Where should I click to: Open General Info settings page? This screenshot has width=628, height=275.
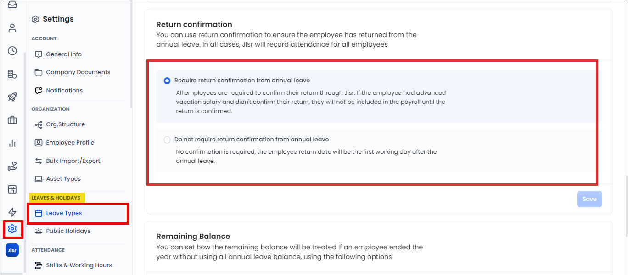tap(64, 54)
